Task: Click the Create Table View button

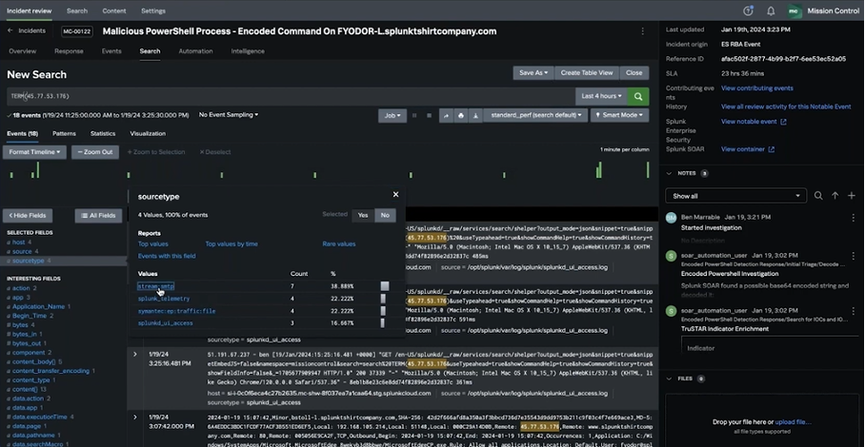Action: click(x=585, y=72)
